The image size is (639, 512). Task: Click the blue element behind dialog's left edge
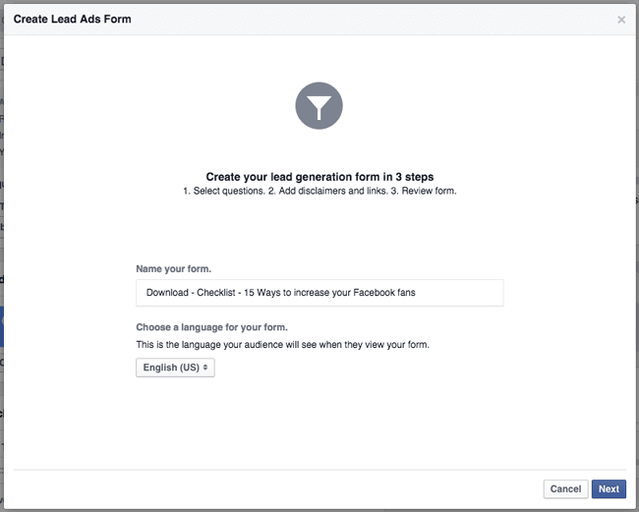[2, 326]
